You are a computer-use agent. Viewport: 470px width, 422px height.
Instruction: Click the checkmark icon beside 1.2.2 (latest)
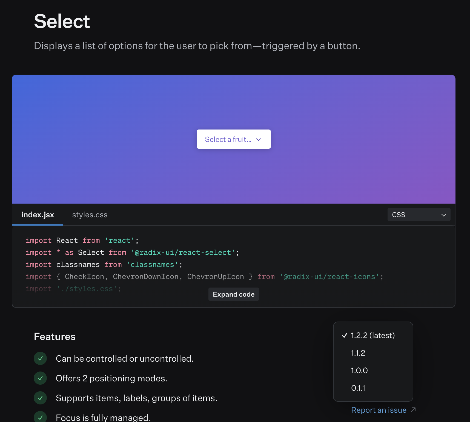(345, 335)
